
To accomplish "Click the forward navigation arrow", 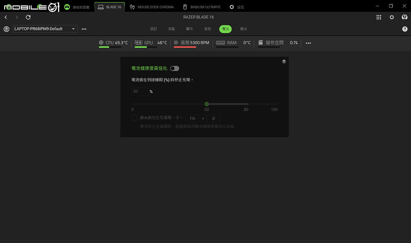I will click(x=17, y=17).
